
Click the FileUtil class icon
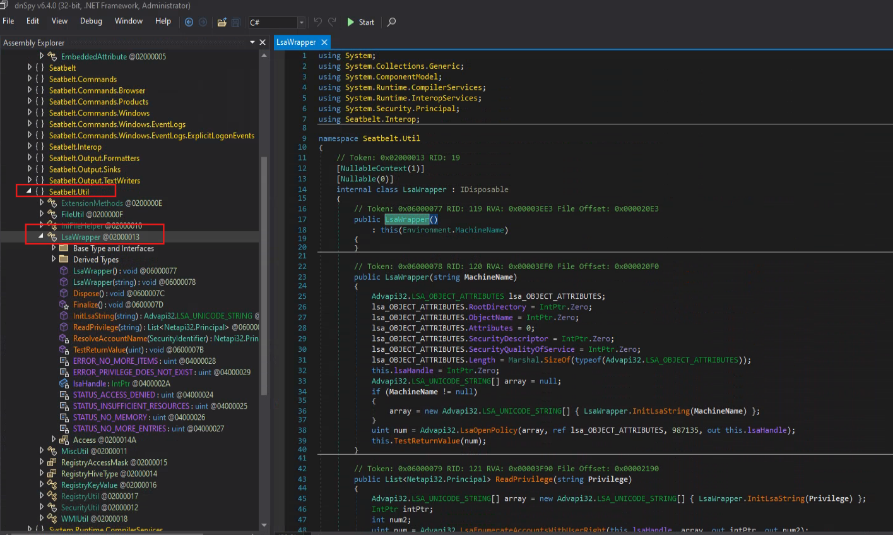click(52, 214)
